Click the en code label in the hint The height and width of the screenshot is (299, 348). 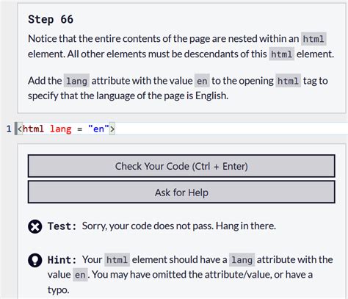point(80,275)
